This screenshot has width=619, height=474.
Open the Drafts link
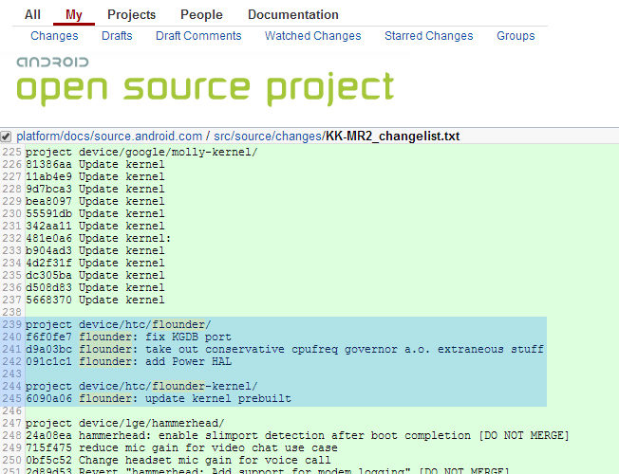117,36
